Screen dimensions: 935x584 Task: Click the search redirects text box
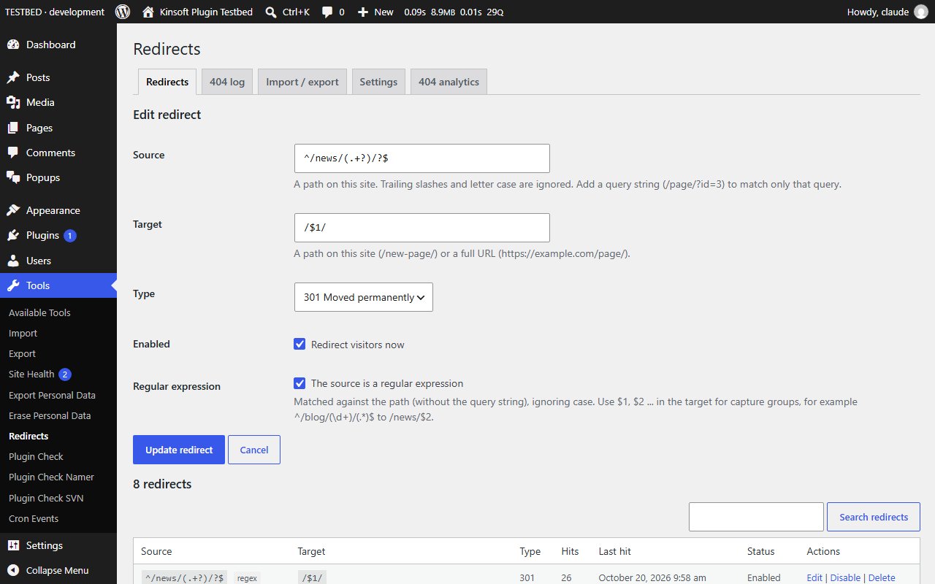[756, 517]
